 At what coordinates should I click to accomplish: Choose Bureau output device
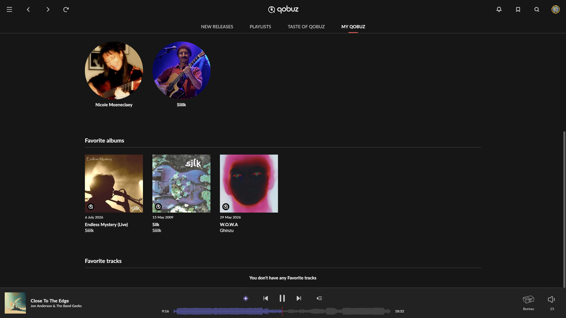point(528,303)
